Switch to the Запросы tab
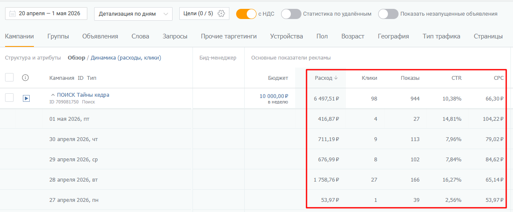The image size is (513, 212). (x=175, y=36)
